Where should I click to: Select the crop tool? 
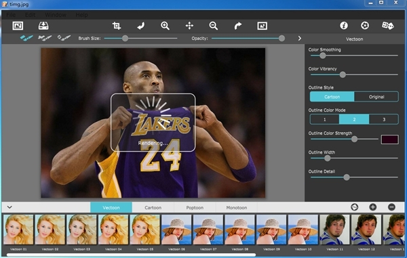coord(116,26)
